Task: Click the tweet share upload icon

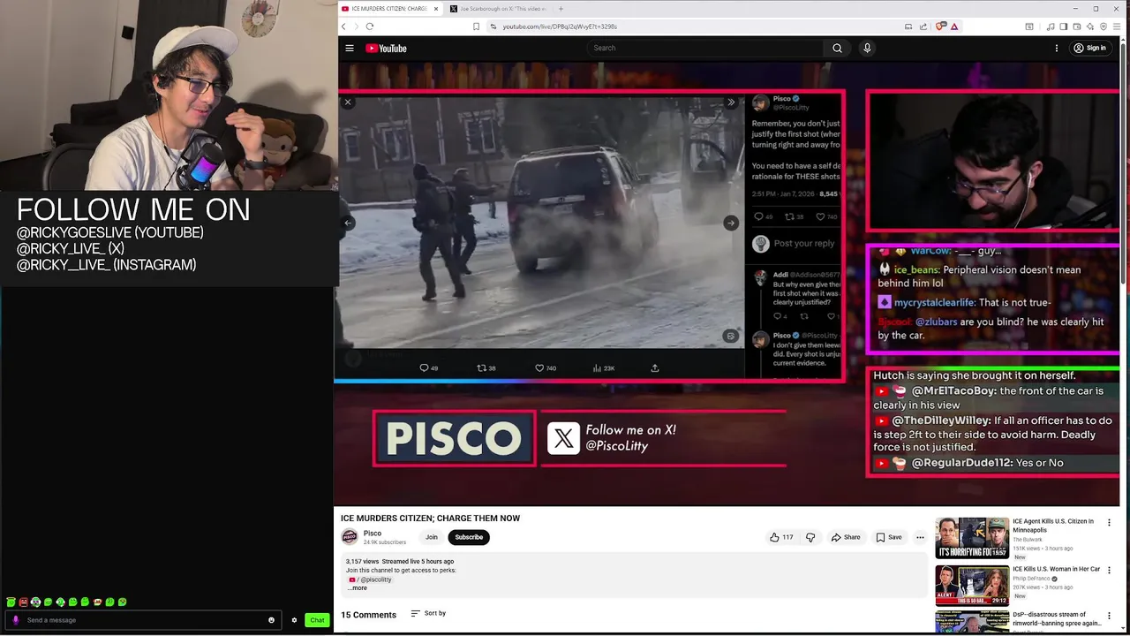Action: (655, 367)
